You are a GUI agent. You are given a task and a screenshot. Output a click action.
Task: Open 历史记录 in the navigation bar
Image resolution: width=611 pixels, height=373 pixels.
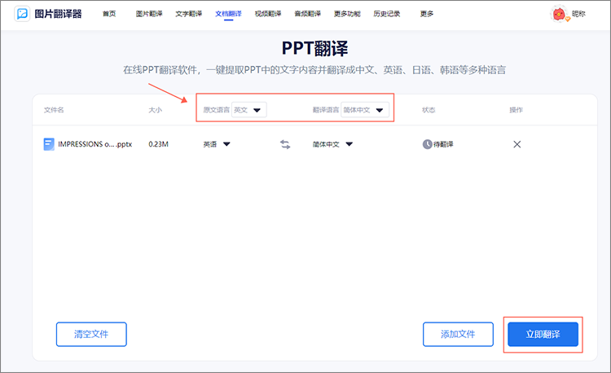386,14
